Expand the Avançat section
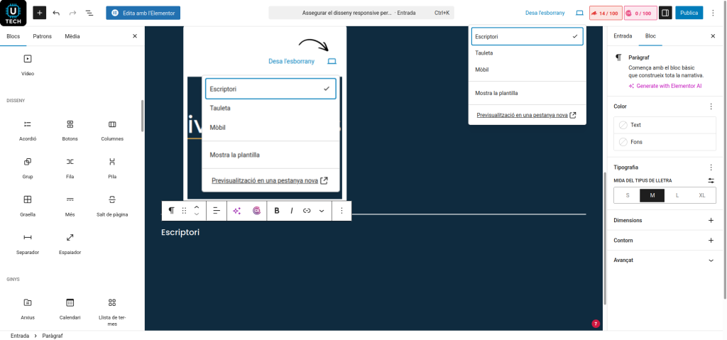 pyautogui.click(x=711, y=261)
